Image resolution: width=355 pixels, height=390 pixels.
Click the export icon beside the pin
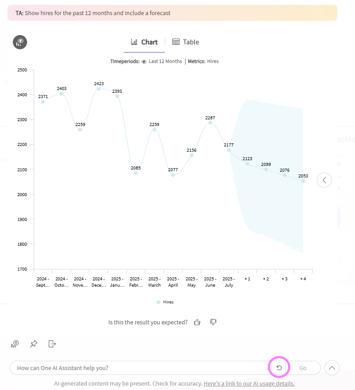point(52,344)
